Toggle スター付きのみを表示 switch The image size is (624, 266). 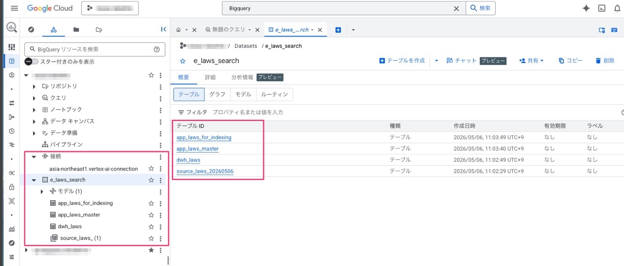point(31,61)
